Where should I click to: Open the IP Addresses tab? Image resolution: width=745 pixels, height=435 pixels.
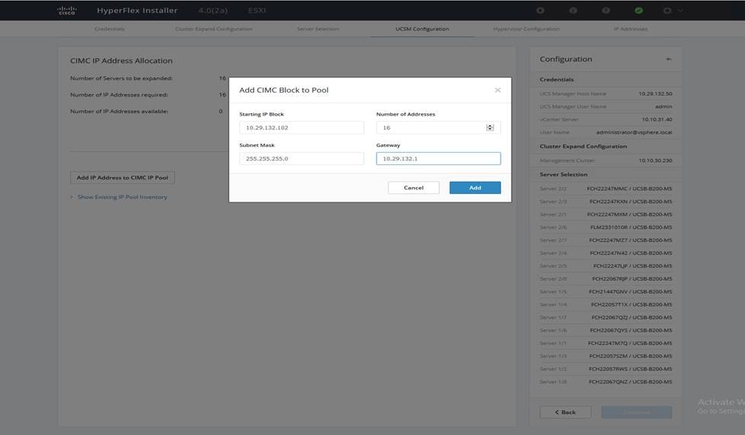tap(630, 29)
